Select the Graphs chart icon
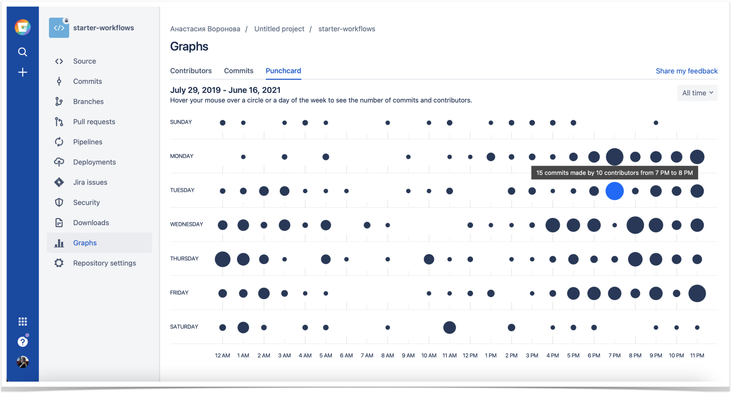Screen dimensions: 733x394 point(59,243)
